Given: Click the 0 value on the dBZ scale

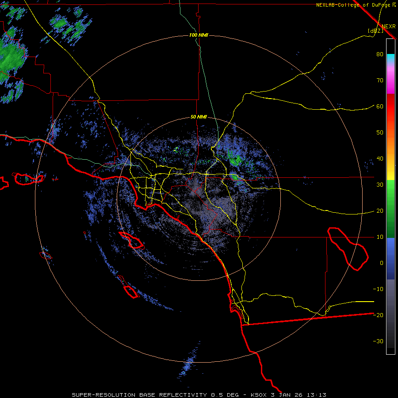Looking at the screenshot, I should pos(382,263).
